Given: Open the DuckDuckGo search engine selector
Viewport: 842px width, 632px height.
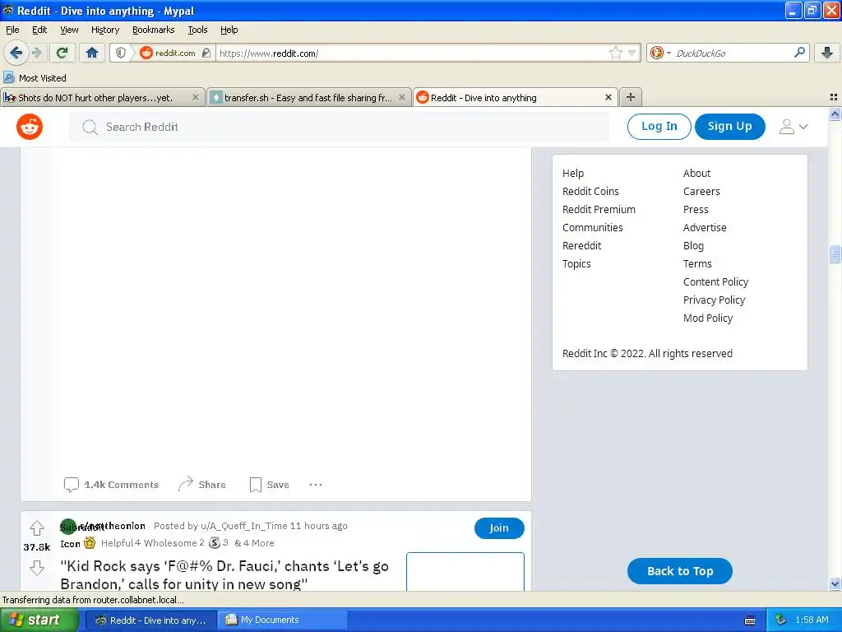Looking at the screenshot, I should [660, 53].
